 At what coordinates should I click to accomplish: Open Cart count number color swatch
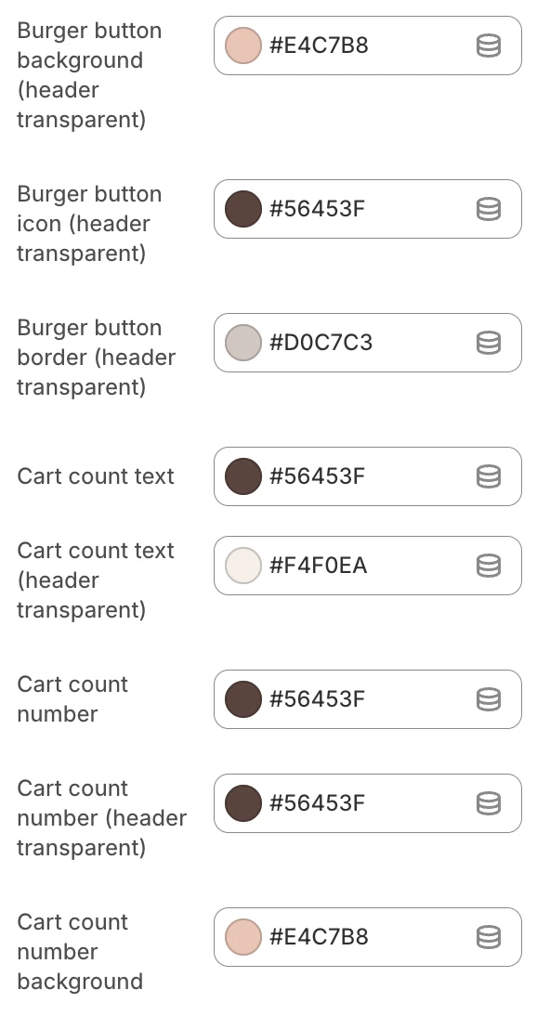(243, 699)
